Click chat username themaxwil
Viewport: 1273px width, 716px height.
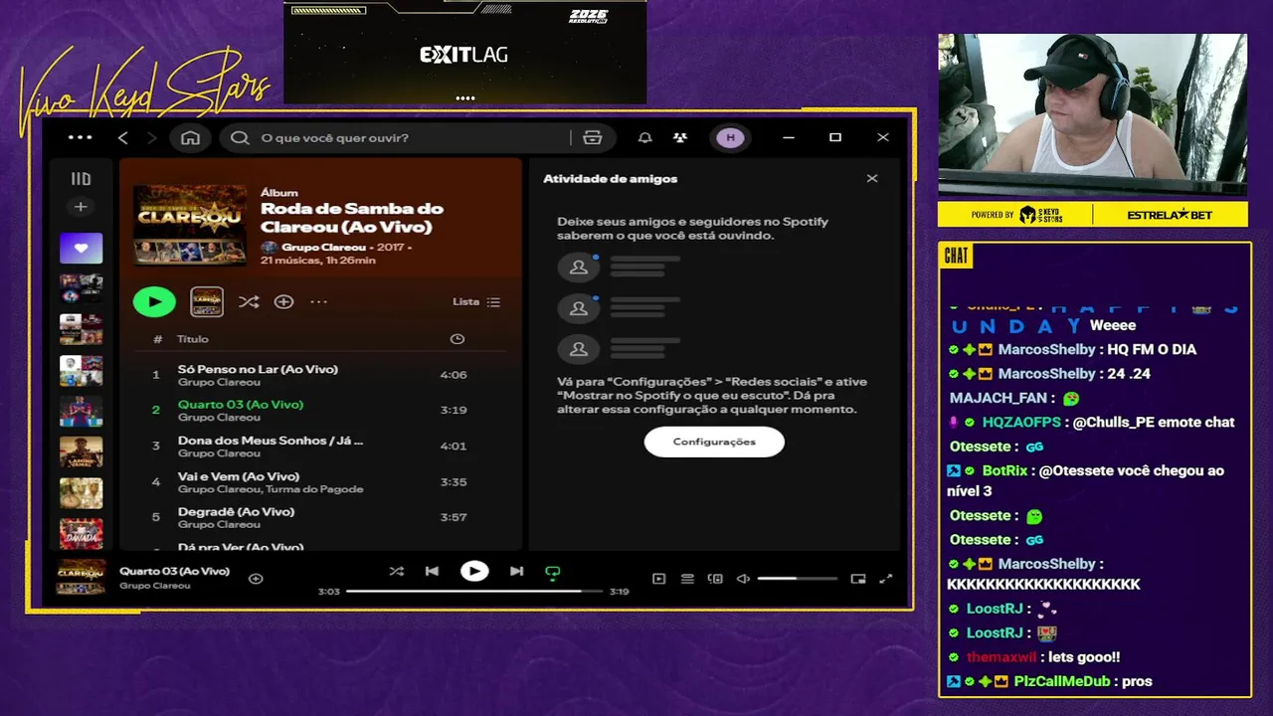pyautogui.click(x=1001, y=657)
